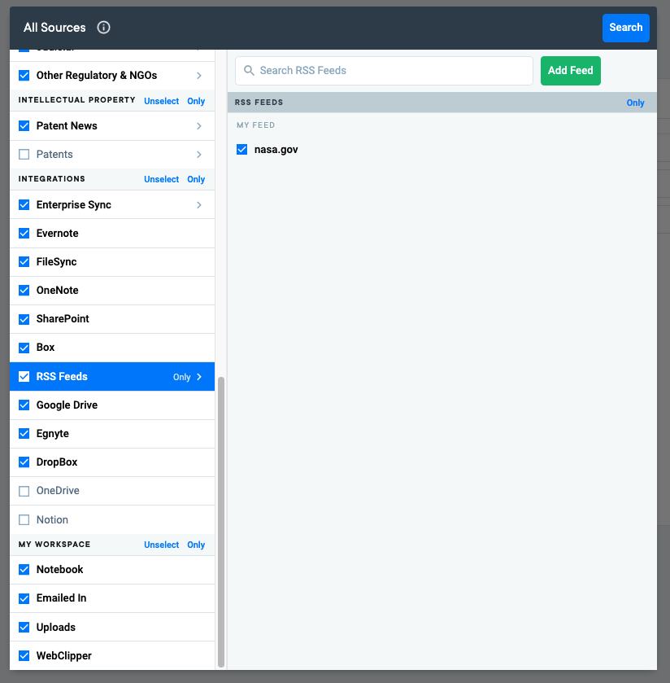
Task: Check the Notion integration checkbox
Action: 24,519
